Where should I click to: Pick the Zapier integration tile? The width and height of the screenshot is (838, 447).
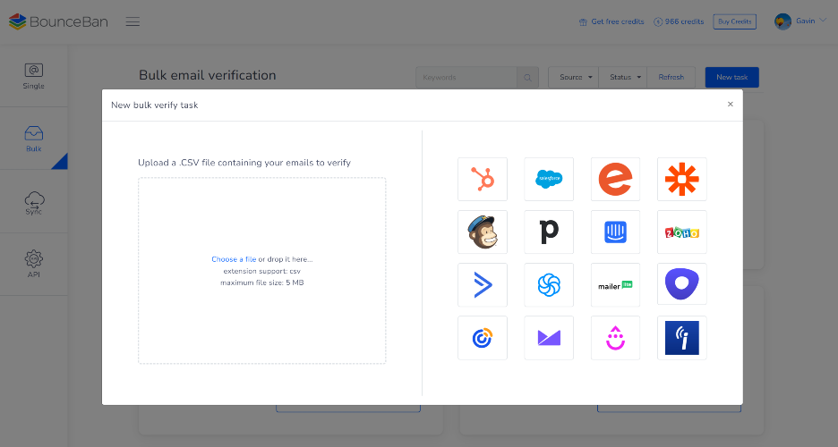point(682,180)
